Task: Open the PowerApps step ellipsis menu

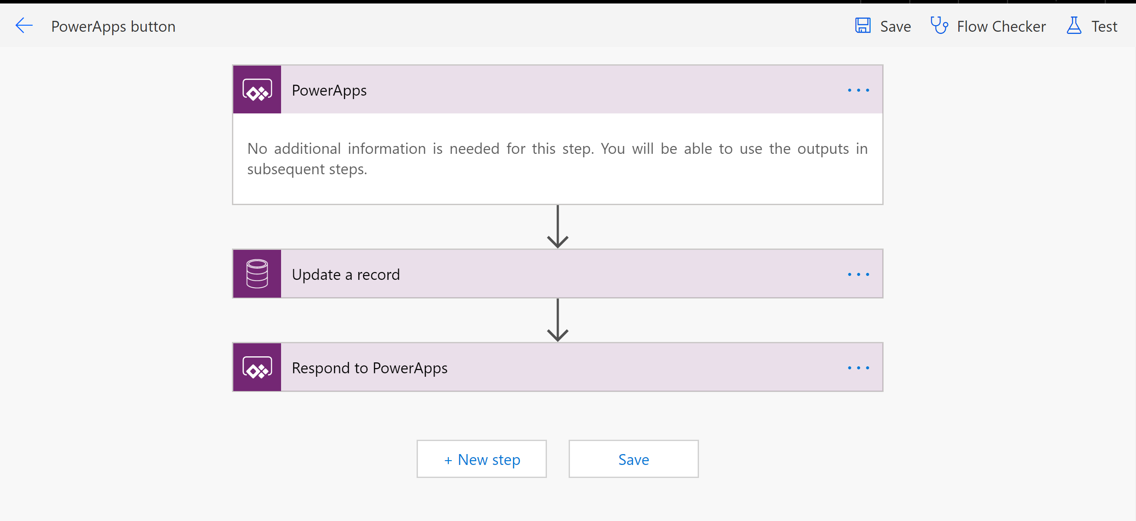Action: coord(858,90)
